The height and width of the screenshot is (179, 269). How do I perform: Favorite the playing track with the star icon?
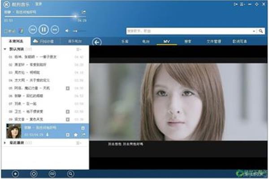76,135
